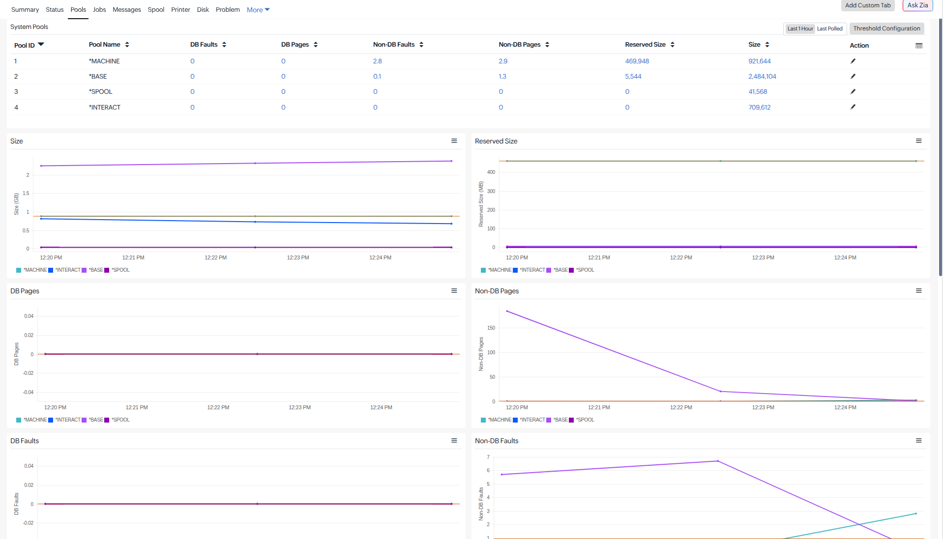Click the *SPOOL pool name cell
The height and width of the screenshot is (539, 943).
100,91
